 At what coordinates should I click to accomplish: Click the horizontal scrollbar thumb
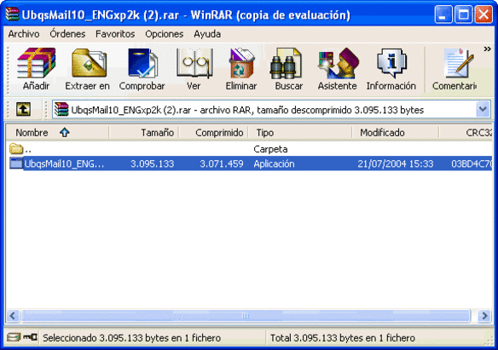(246, 316)
